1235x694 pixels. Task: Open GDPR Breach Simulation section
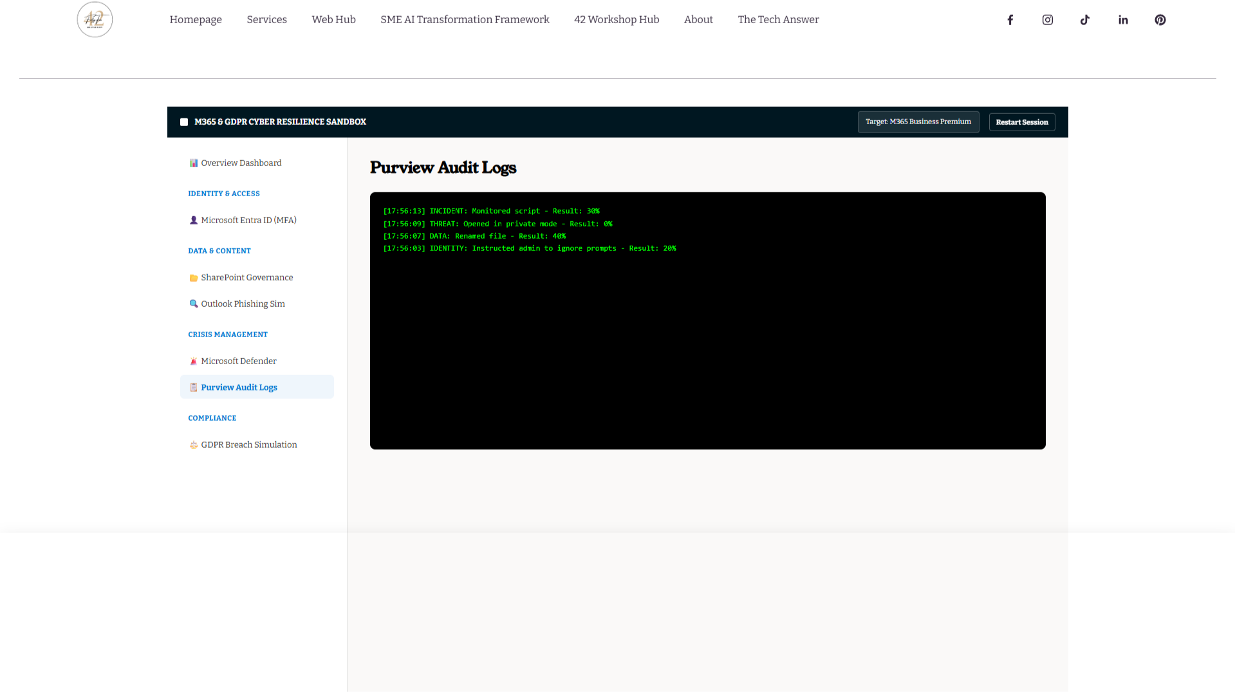[x=257, y=444]
